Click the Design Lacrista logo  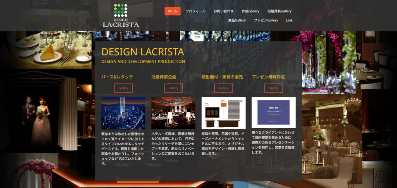tap(121, 15)
